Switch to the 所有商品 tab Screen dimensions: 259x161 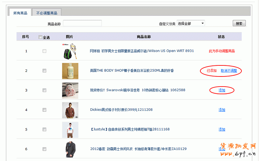[20, 13]
